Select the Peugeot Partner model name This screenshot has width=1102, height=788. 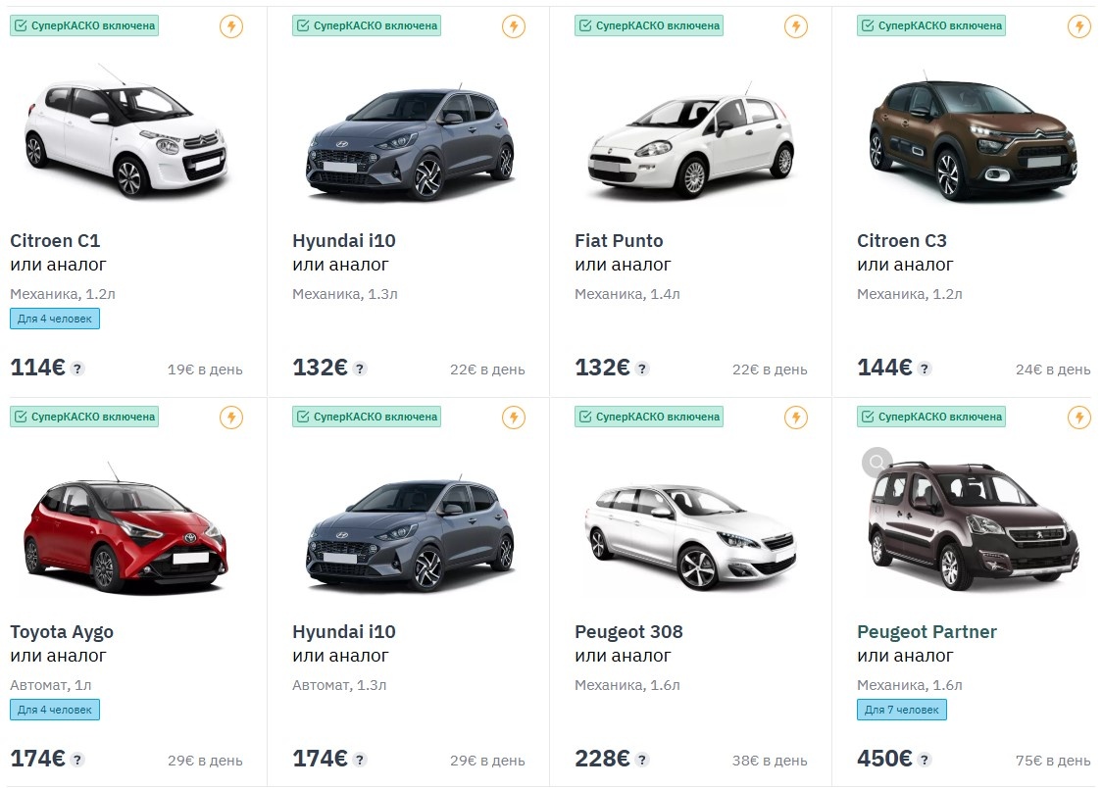point(927,632)
